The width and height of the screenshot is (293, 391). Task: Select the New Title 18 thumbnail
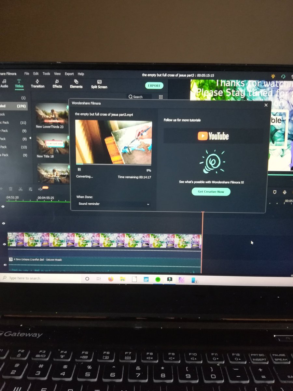[52, 143]
